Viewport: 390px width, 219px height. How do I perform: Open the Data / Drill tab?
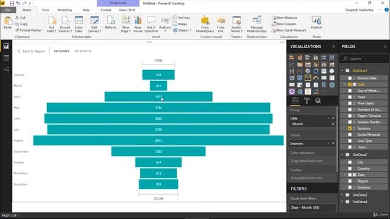pyautogui.click(x=127, y=10)
